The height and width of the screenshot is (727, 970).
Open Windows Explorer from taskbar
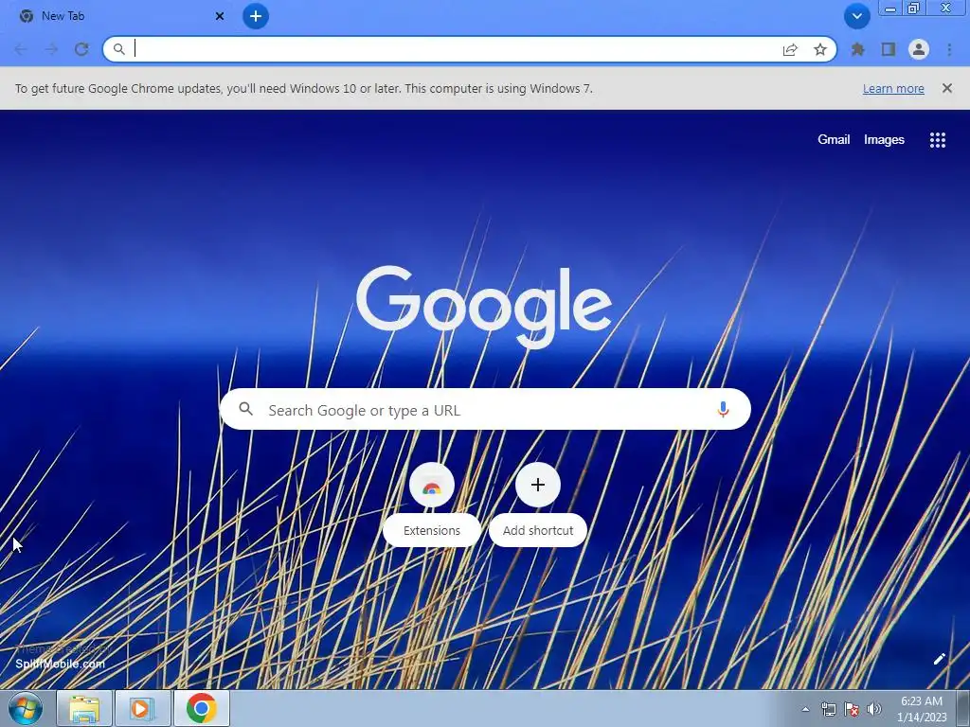(x=84, y=708)
